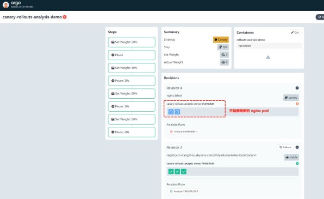Click the rightmost green check pod in Revision 3
This screenshot has width=324, height=199.
tap(184, 171)
